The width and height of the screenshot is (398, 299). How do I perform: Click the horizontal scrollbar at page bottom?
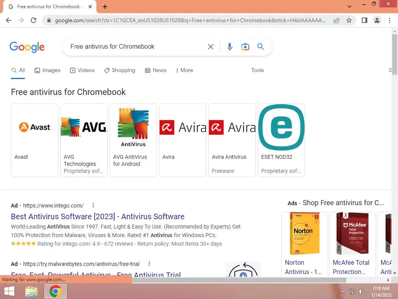pos(239,280)
